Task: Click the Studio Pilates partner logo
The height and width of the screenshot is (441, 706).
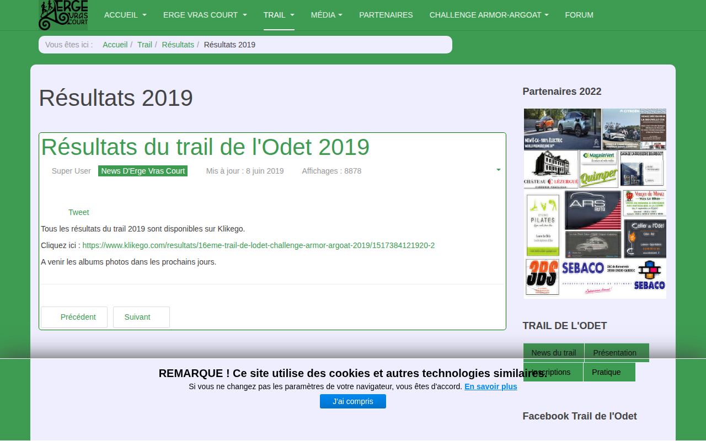Action: pos(543,224)
